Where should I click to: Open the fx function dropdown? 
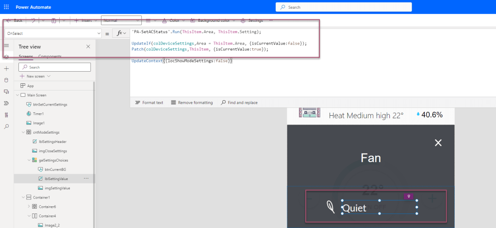(x=125, y=33)
